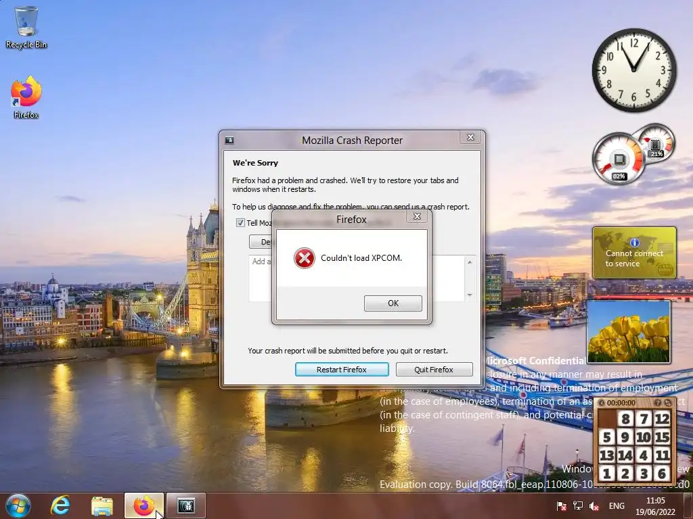Click inside the Add a comment field

261,278
